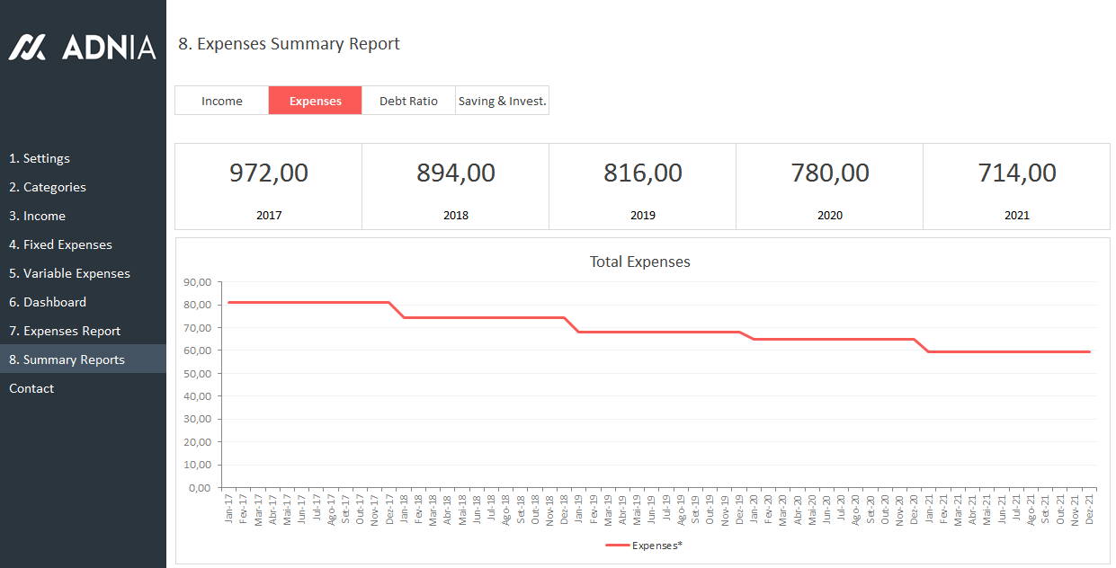Click the 2021 total card
1116x568 pixels.
[1016, 187]
